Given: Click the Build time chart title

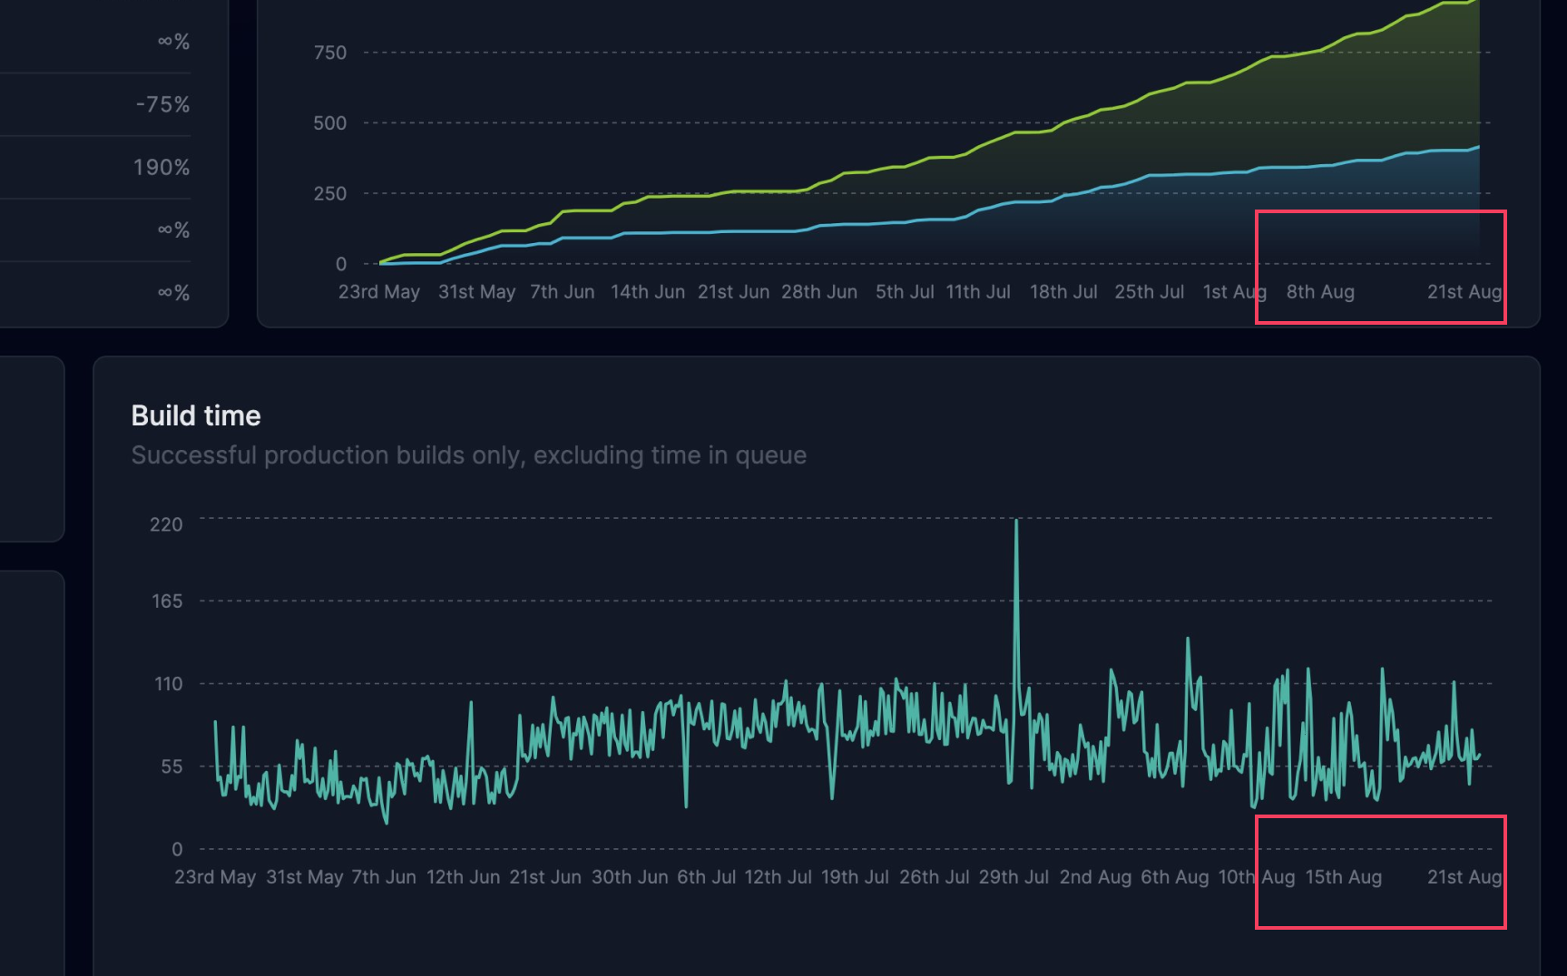Looking at the screenshot, I should pos(195,415).
